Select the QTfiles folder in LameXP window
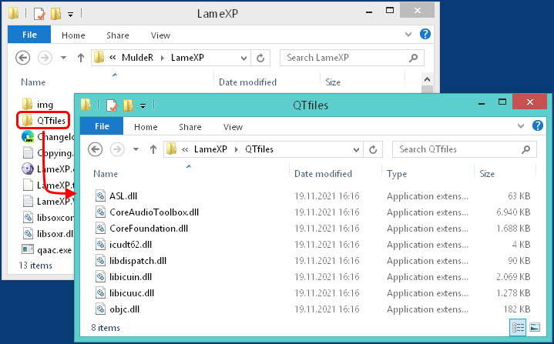The image size is (554, 344). coord(43,121)
